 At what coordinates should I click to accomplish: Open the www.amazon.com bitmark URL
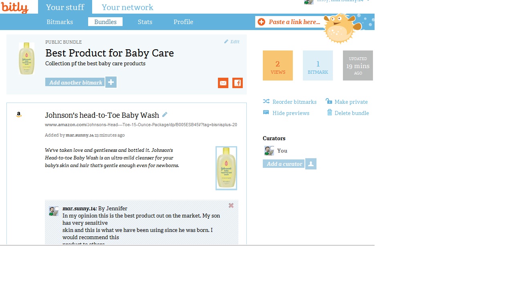click(x=141, y=125)
